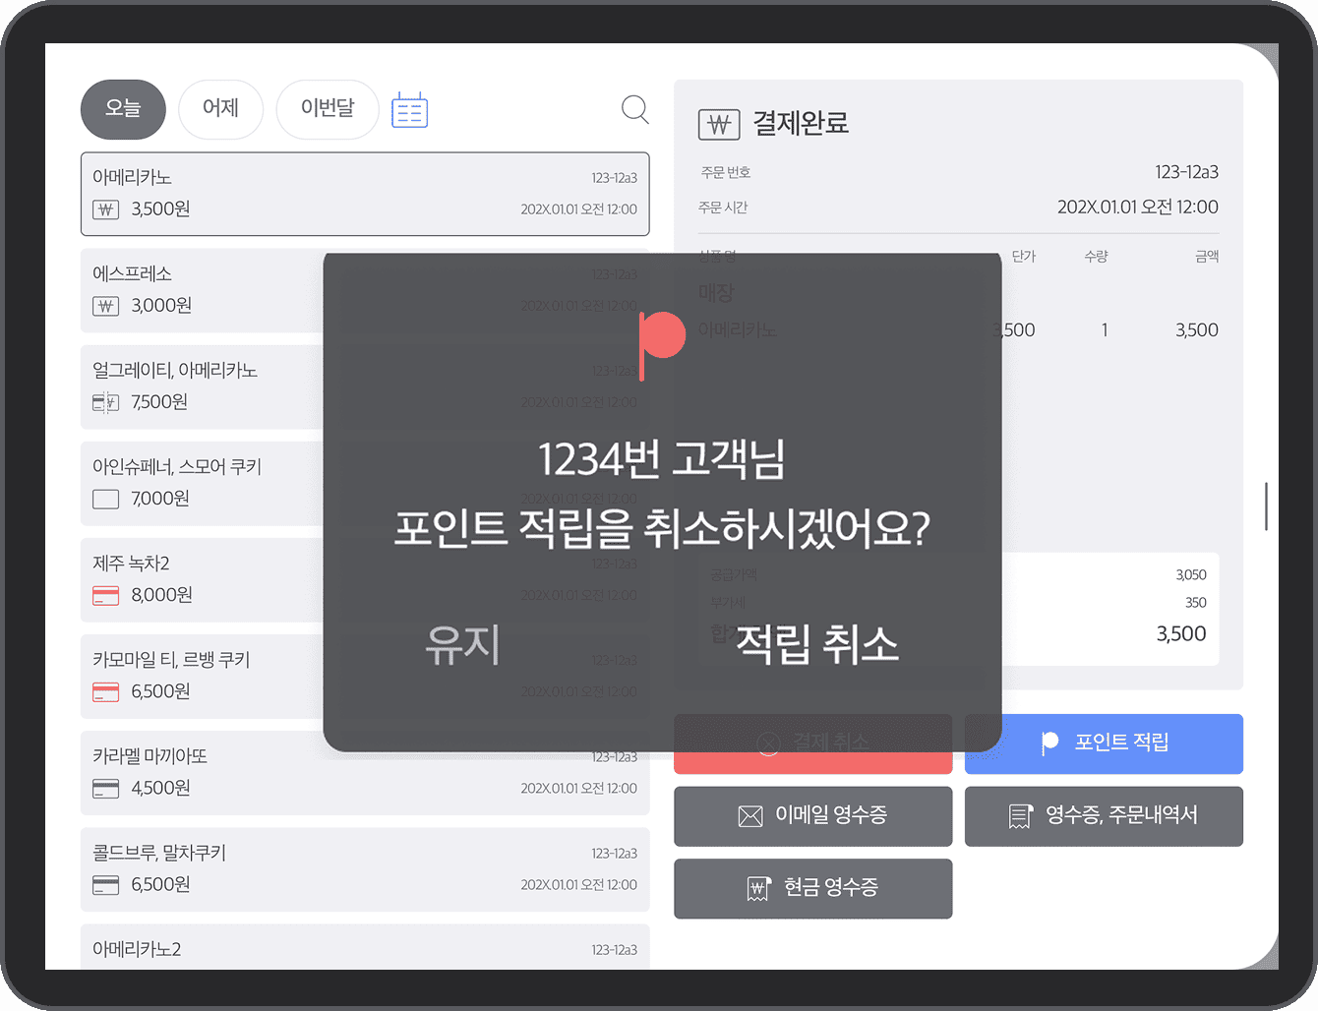Click card icon on 콜드브루, 말차쿠키 order
The image size is (1318, 1011).
point(105,884)
